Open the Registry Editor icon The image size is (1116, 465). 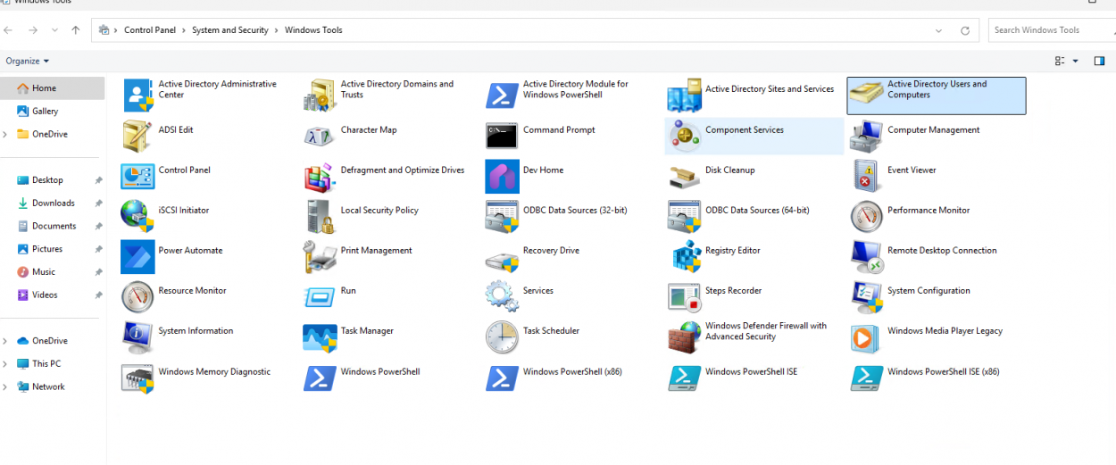coord(685,256)
